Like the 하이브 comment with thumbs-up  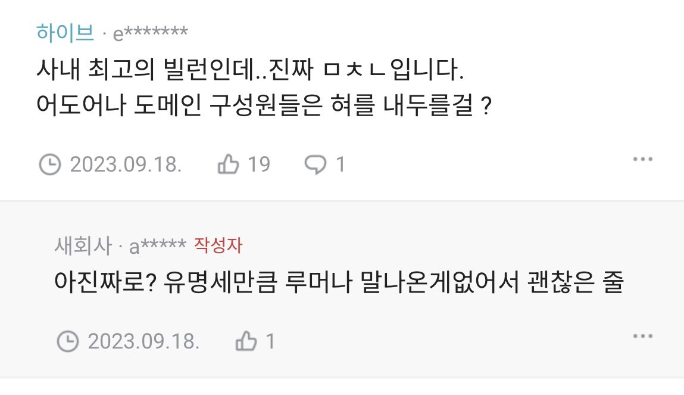click(229, 164)
